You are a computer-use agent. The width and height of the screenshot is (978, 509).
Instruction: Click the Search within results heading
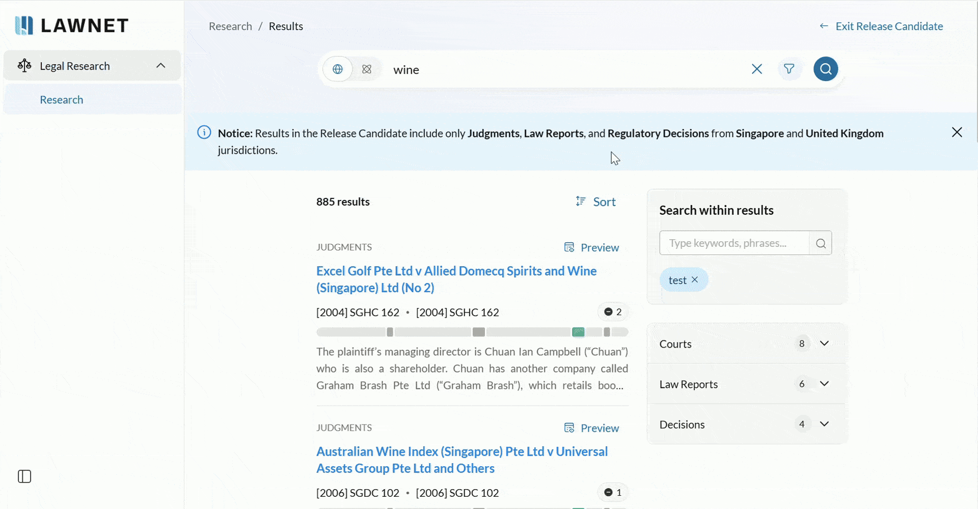tap(716, 210)
